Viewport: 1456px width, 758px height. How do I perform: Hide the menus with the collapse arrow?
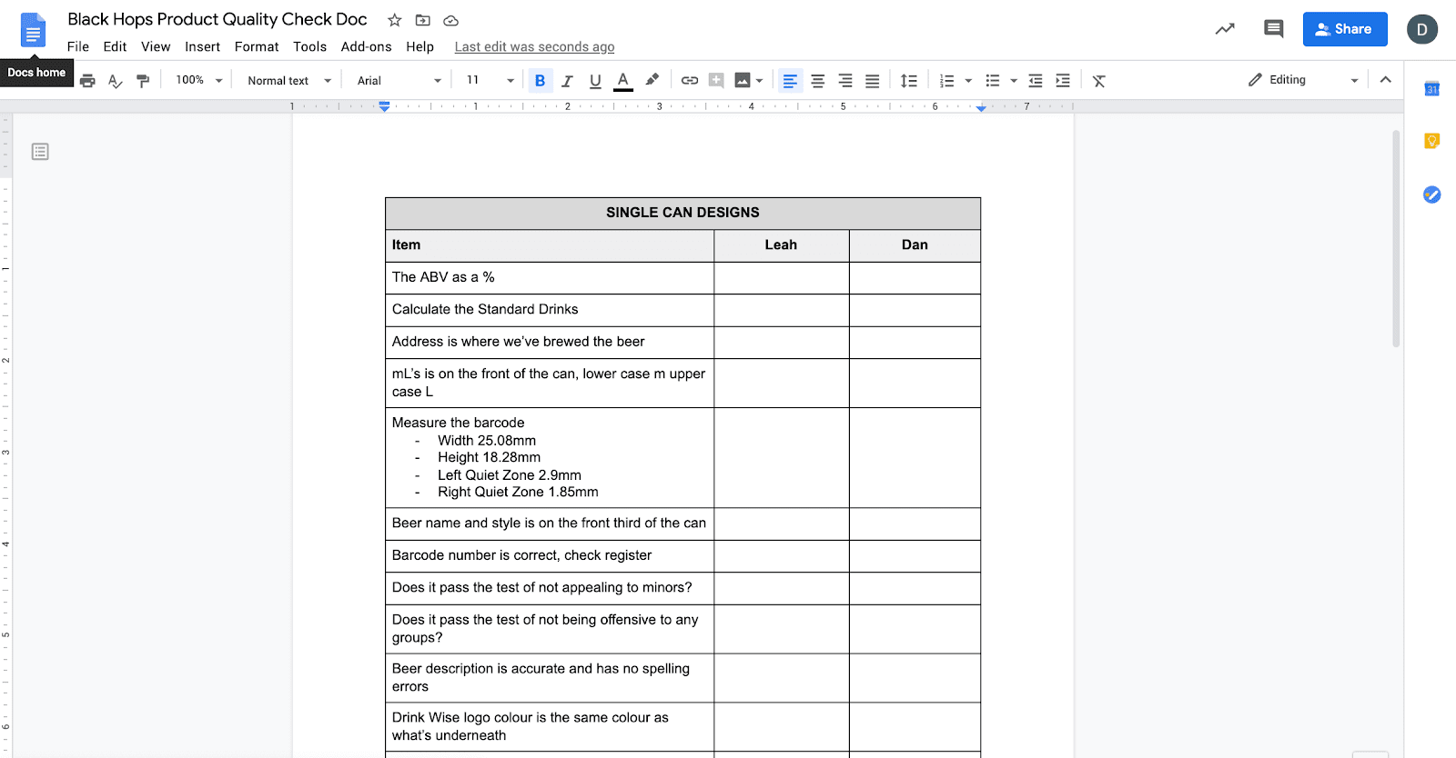tap(1385, 80)
